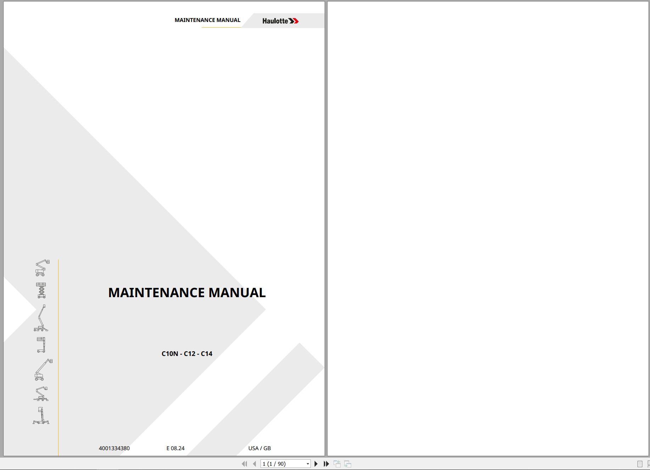Go to the next page
This screenshot has height=470, width=650.
coord(316,464)
